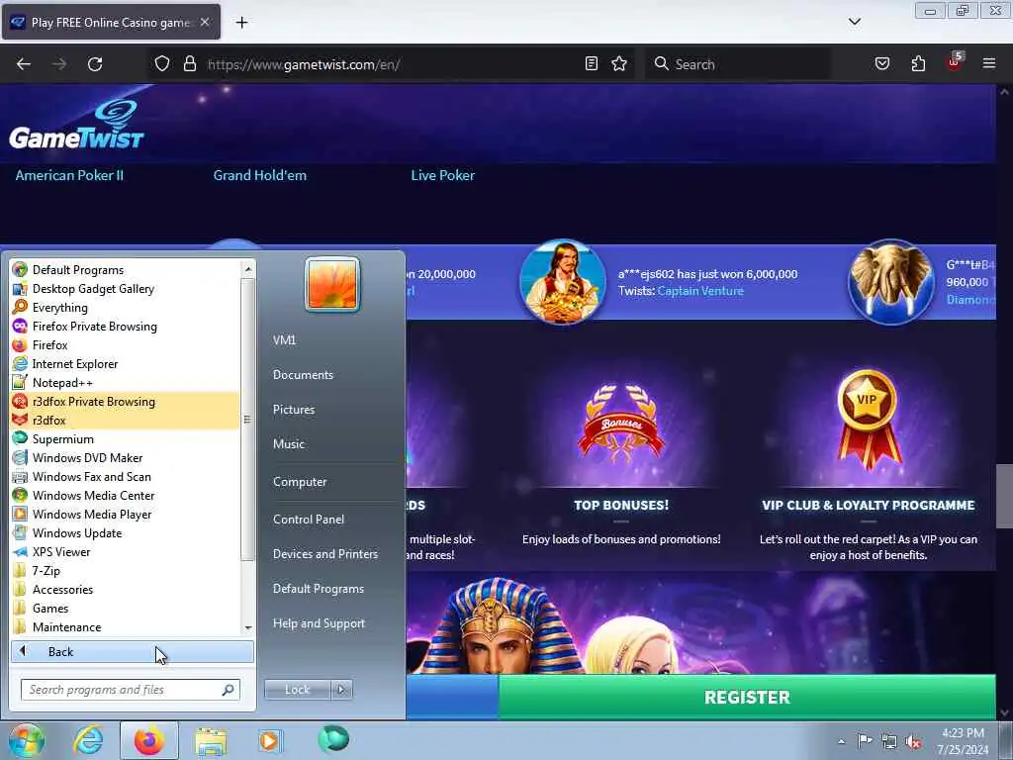
Task: Click the VIP medal badge
Action: [868, 419]
